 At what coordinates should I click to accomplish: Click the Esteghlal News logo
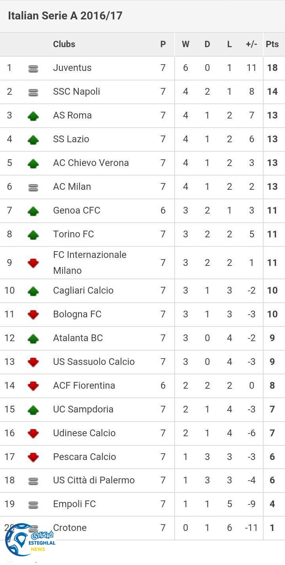30,539
